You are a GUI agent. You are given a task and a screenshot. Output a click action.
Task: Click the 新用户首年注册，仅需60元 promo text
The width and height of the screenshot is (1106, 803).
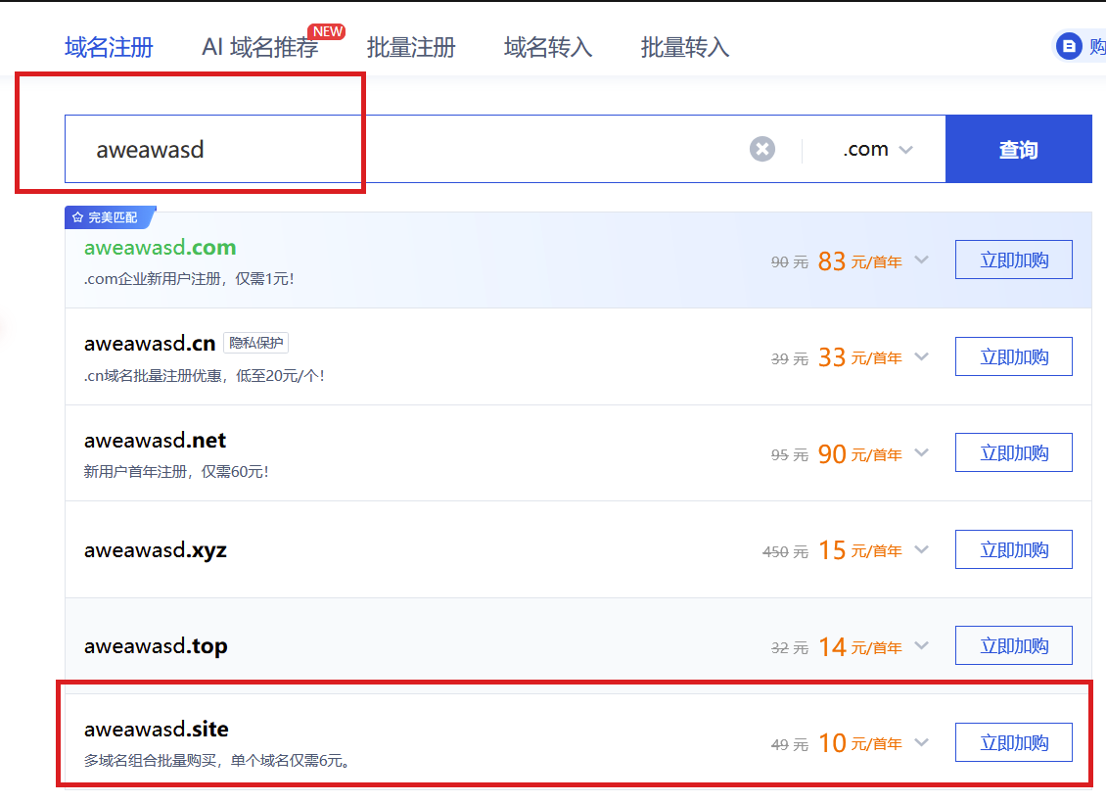[176, 471]
